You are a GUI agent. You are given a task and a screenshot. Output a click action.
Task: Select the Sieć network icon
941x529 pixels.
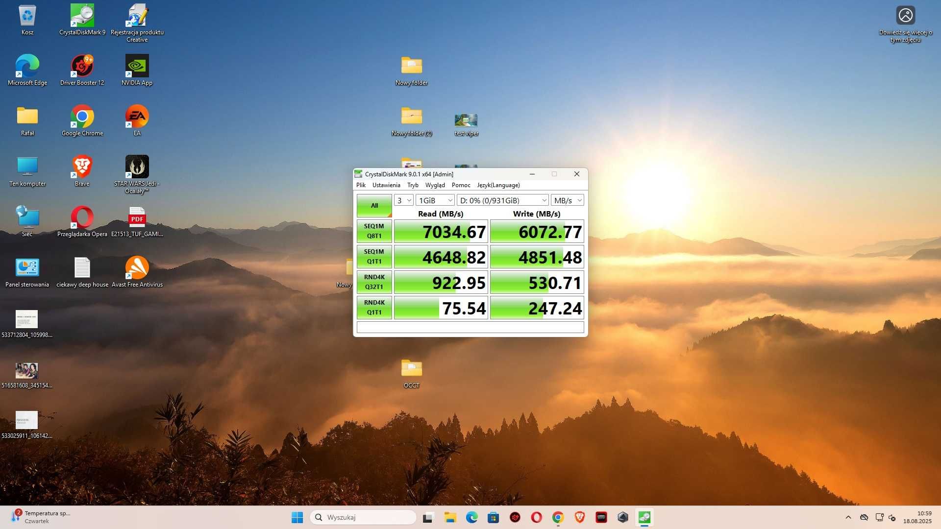(27, 222)
